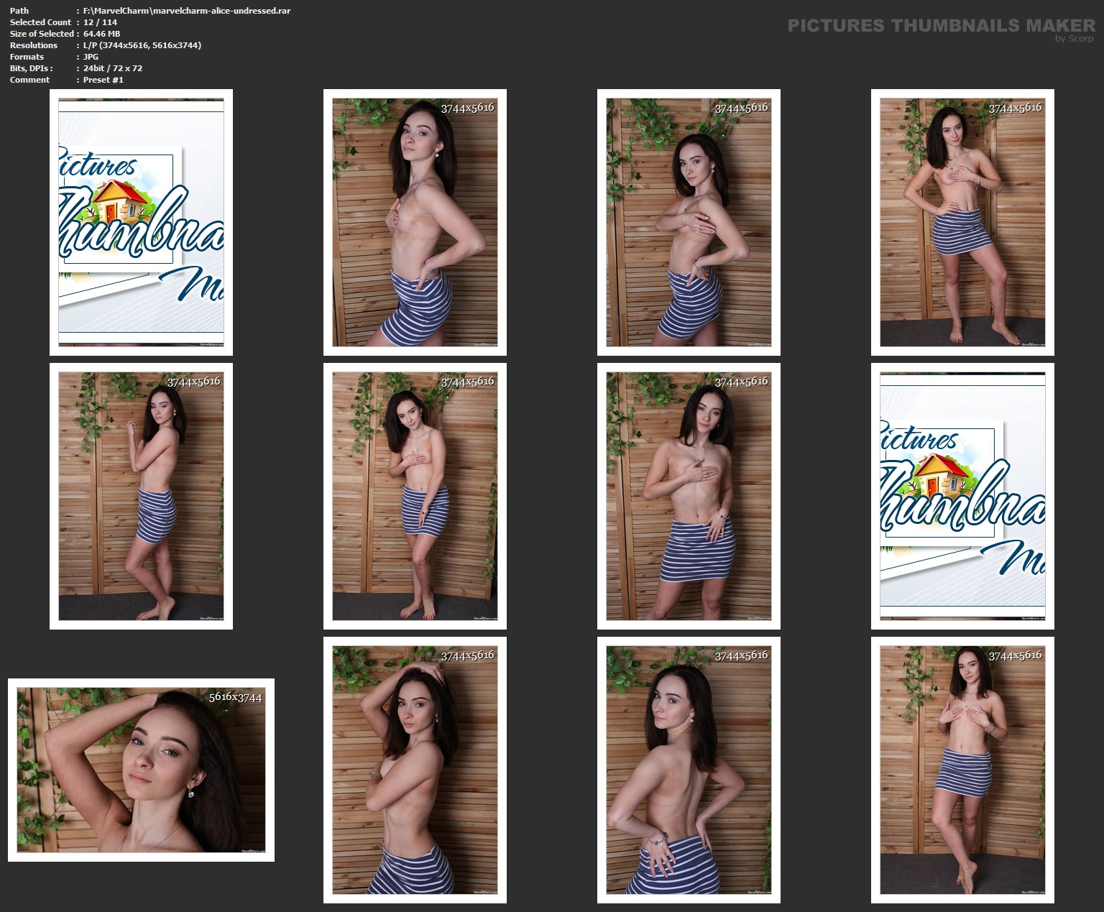Select side-profile full-length thumbnail facing left

tap(141, 496)
